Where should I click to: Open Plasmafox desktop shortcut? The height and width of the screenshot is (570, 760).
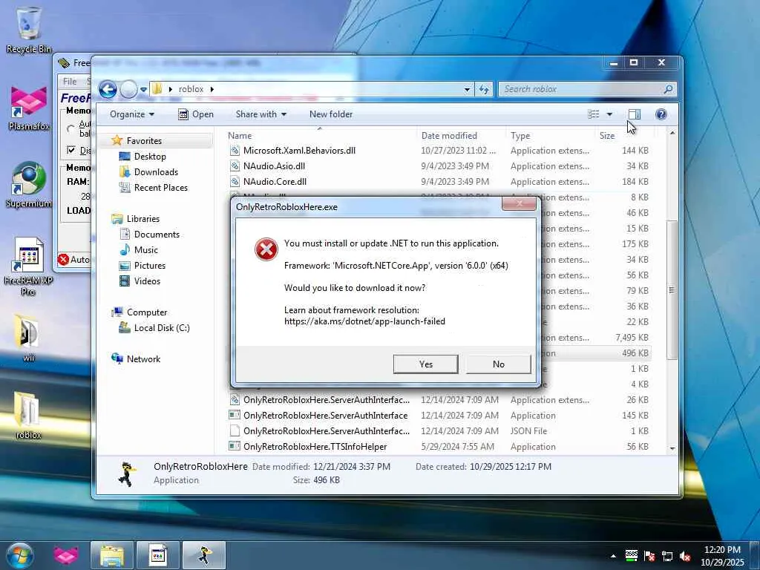tap(29, 108)
